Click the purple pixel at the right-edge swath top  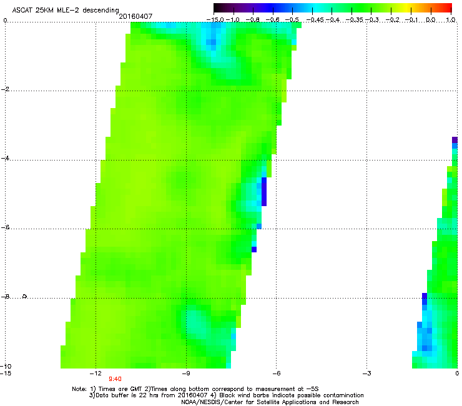click(x=455, y=140)
